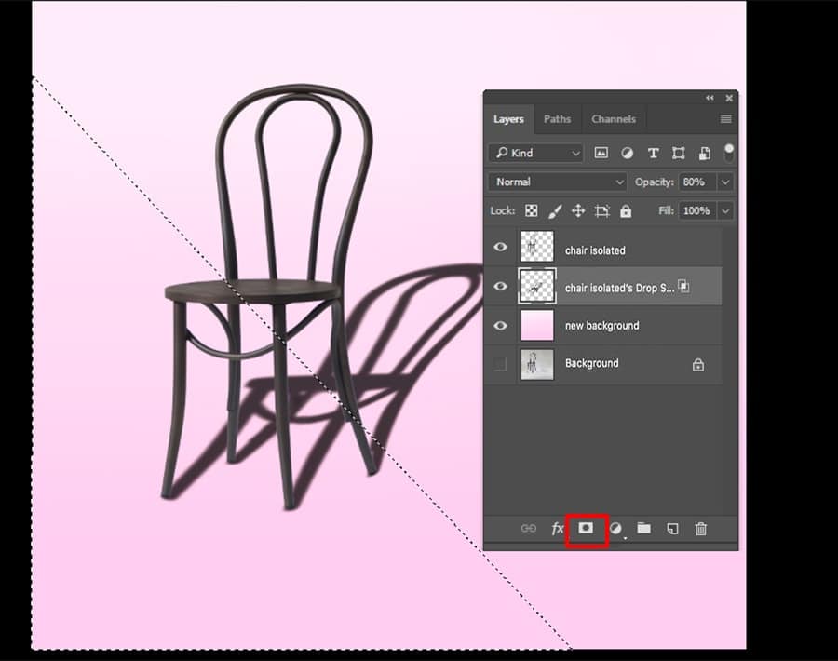
Task: Create a new fill or adjustment layer
Action: tap(615, 529)
